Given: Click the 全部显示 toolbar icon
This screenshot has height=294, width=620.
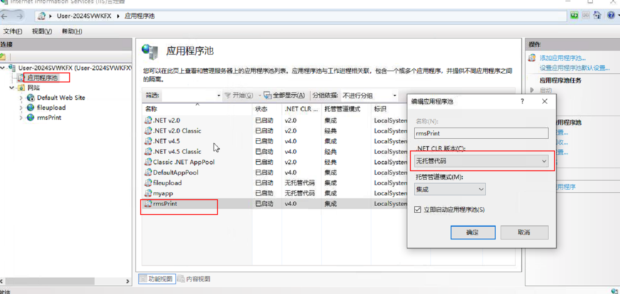Looking at the screenshot, I should point(268,95).
